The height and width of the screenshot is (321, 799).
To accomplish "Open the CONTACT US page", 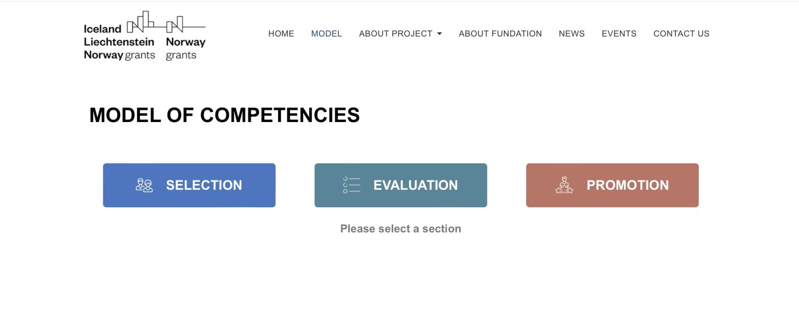I will coord(681,34).
